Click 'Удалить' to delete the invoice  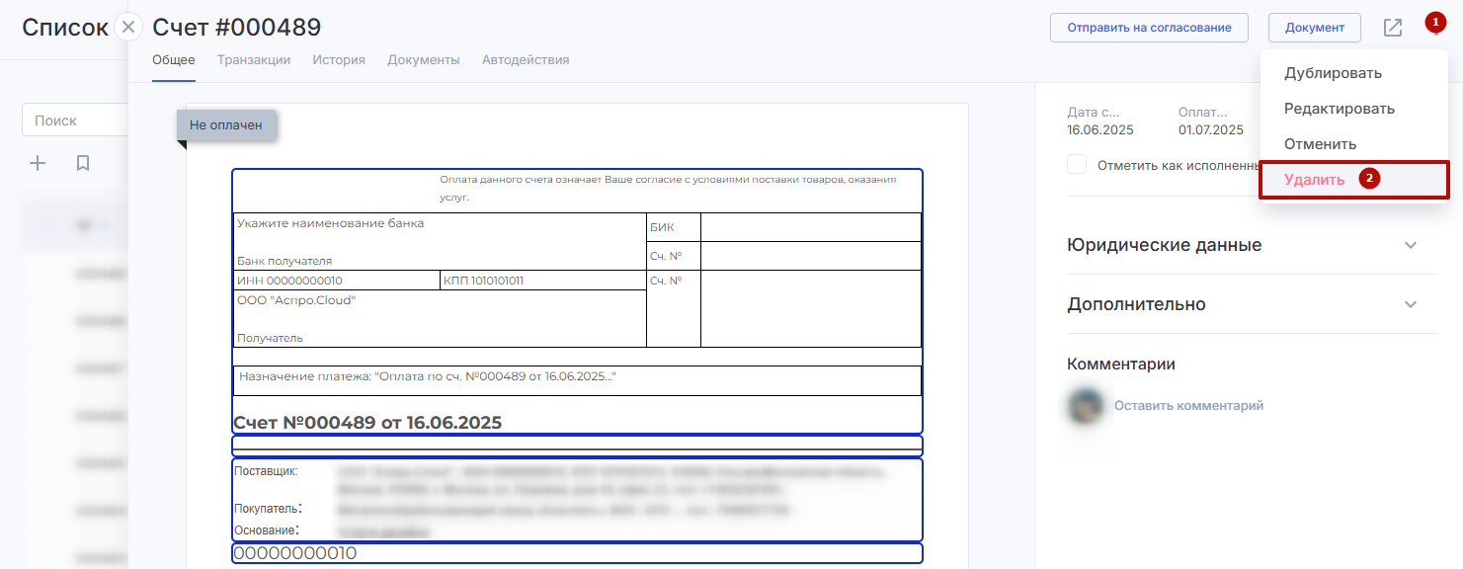tap(1314, 180)
